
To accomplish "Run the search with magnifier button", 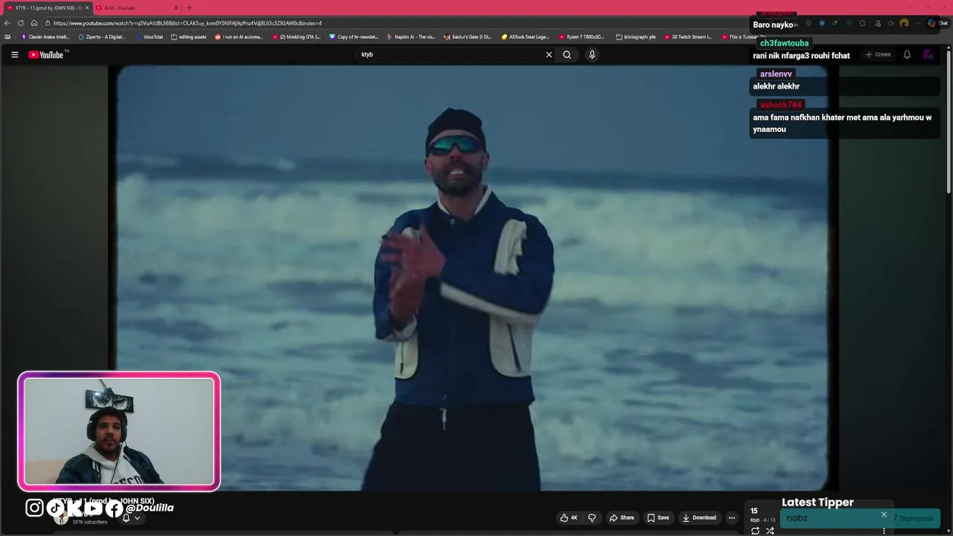I will click(567, 54).
